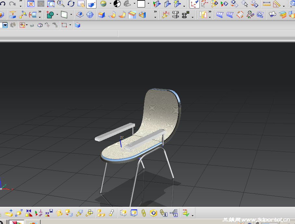Open rendering style dropdown arrow beside the sphere

(x=110, y=3)
